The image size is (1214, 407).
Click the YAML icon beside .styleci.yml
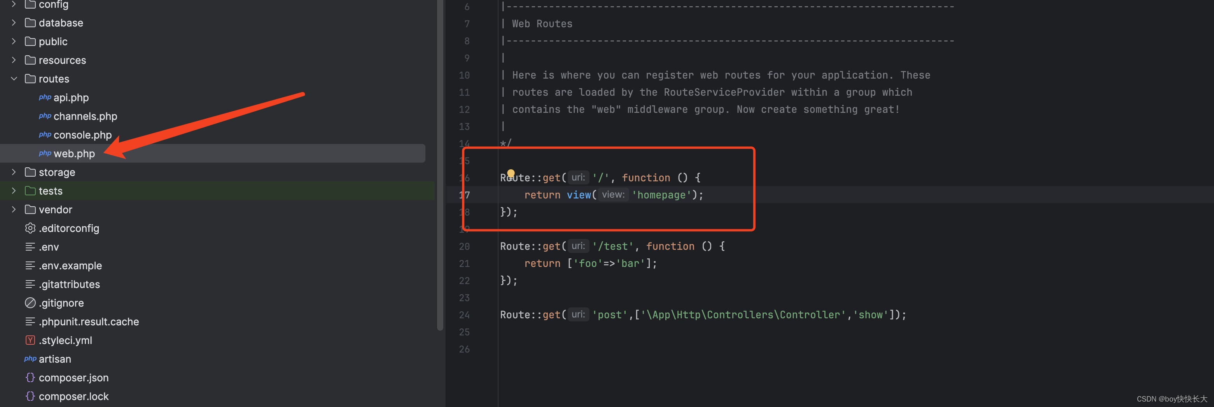[30, 340]
